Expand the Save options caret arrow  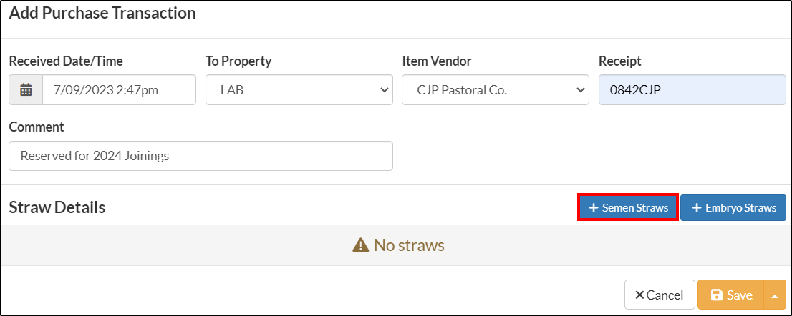pos(775,295)
